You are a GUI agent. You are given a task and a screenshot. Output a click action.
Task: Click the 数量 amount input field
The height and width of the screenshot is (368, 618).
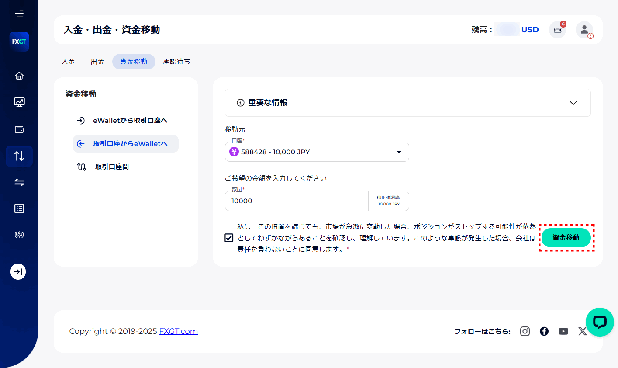pyautogui.click(x=297, y=201)
